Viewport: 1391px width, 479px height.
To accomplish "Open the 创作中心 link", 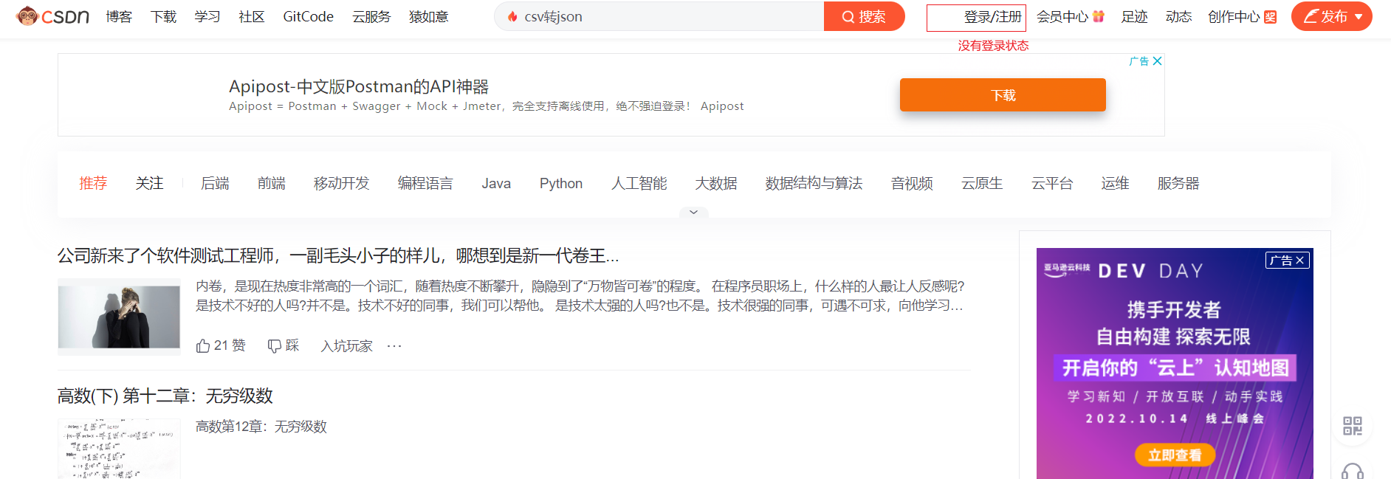I will pos(1234,16).
